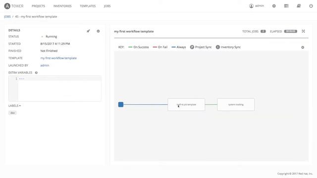Go to Jobs breadcrumb link
This screenshot has height=178, width=317.
pyautogui.click(x=7, y=16)
